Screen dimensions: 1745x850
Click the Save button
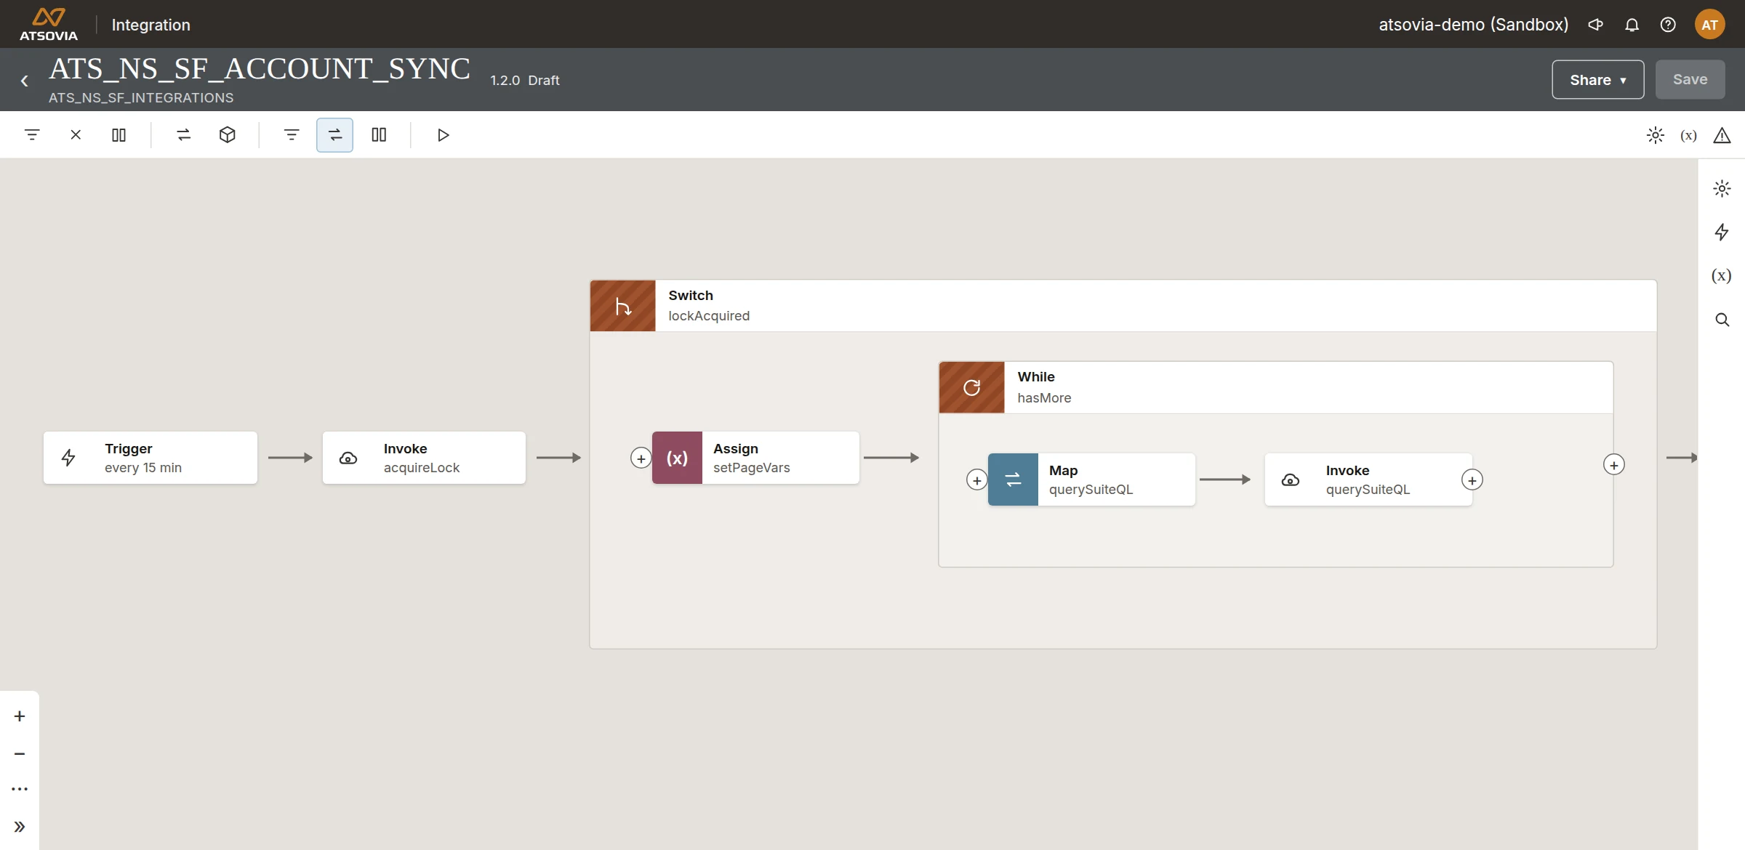[1690, 80]
